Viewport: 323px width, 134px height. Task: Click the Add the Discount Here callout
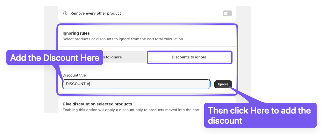point(55,58)
